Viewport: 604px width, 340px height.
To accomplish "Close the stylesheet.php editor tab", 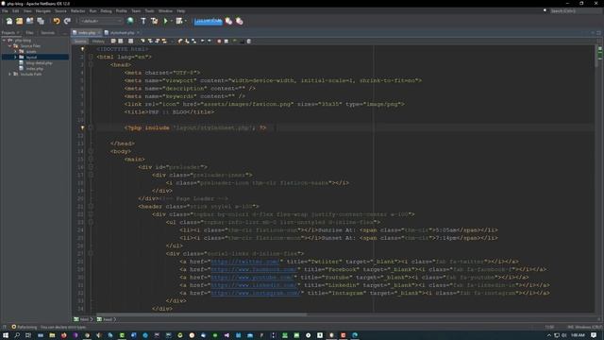I will [x=139, y=33].
